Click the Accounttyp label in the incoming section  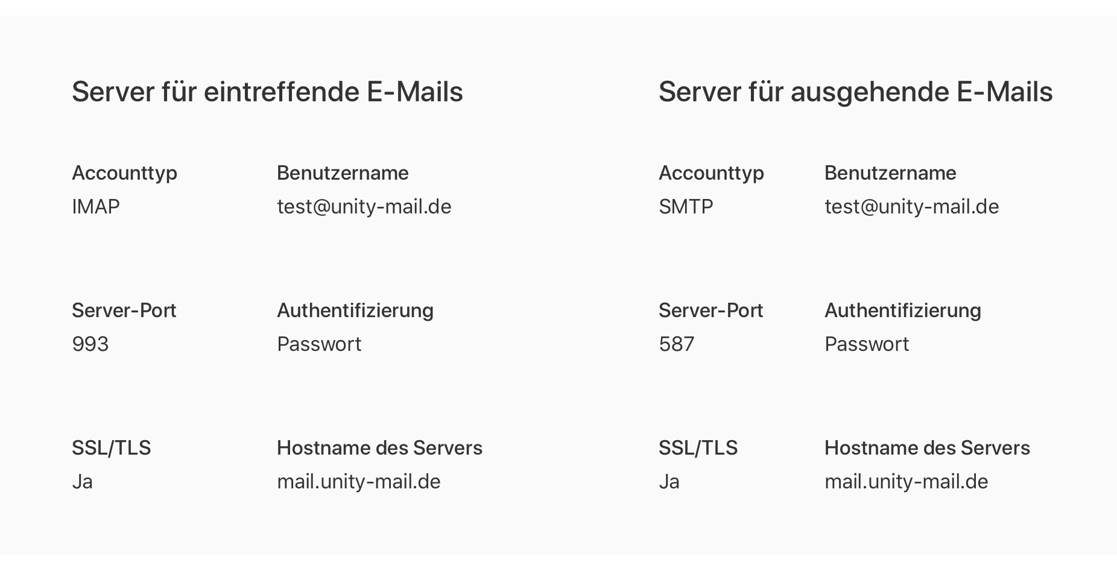pyautogui.click(x=124, y=173)
